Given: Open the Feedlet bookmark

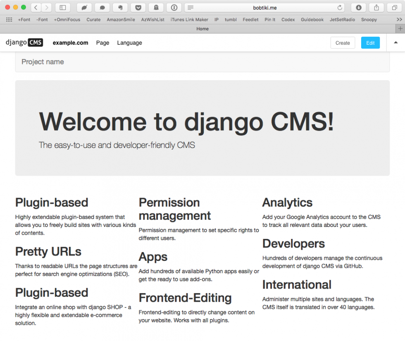Looking at the screenshot, I should (250, 20).
